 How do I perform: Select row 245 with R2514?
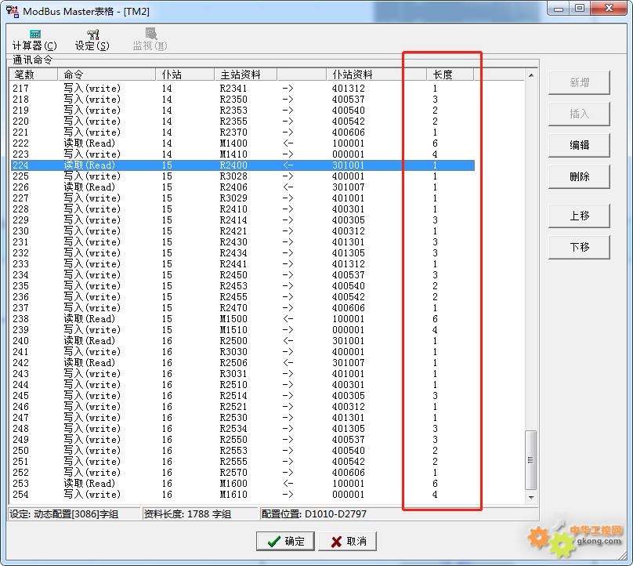242,396
